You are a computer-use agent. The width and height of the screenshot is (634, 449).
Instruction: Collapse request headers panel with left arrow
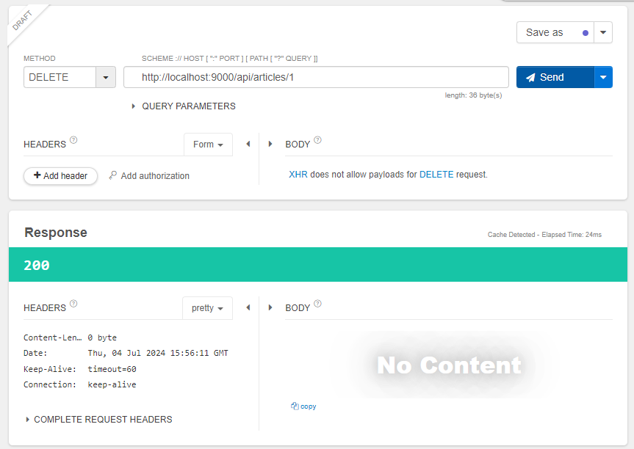[x=248, y=144]
